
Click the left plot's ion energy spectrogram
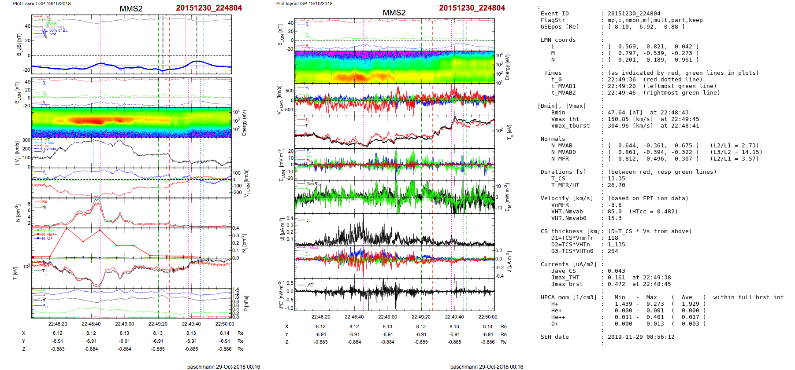(x=131, y=123)
